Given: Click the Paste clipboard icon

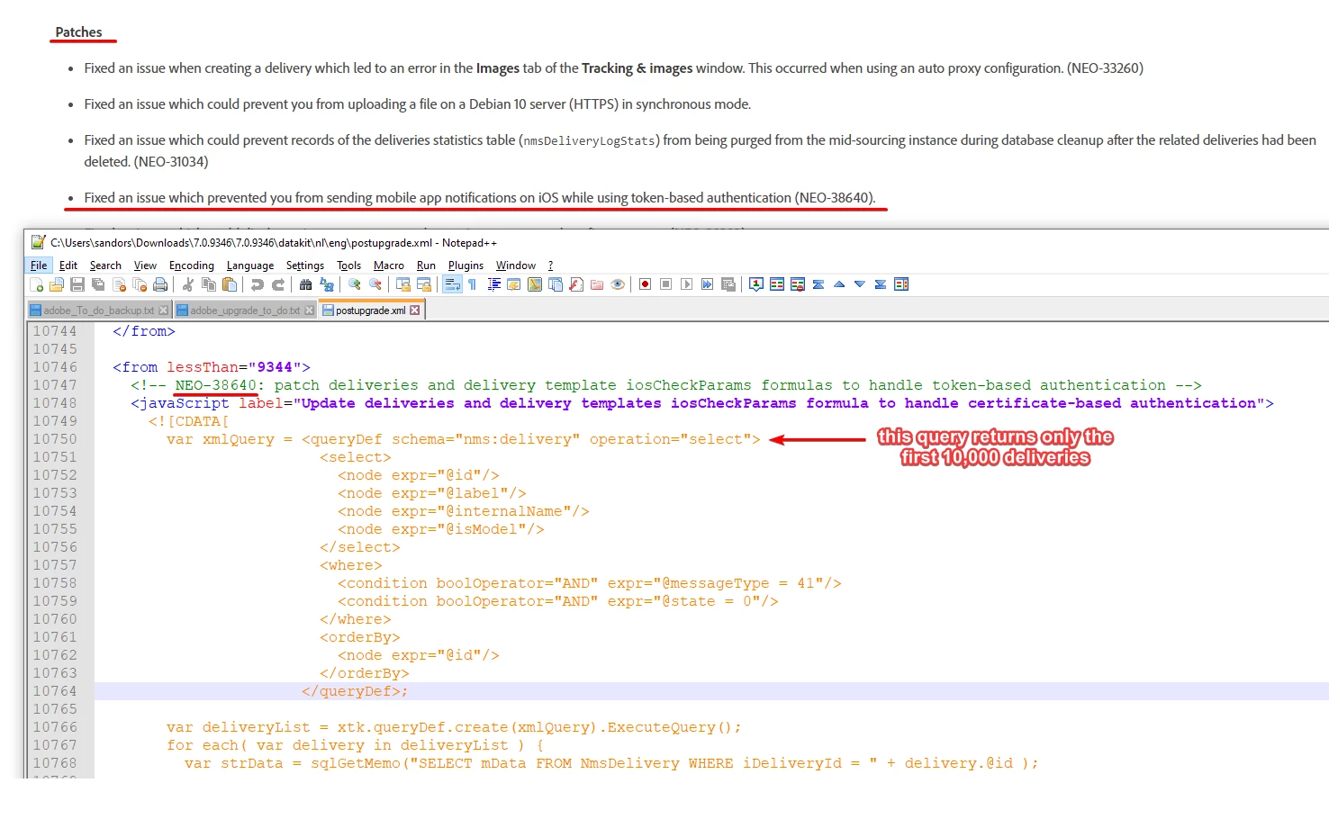Looking at the screenshot, I should (230, 284).
